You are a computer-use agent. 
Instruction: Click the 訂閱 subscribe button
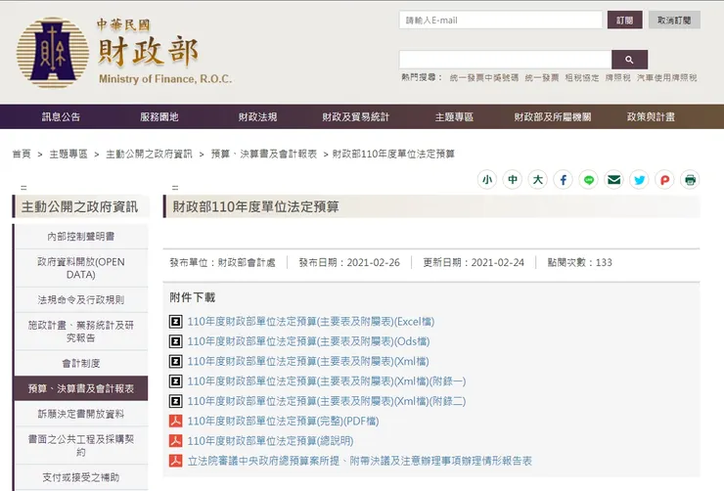click(x=625, y=20)
